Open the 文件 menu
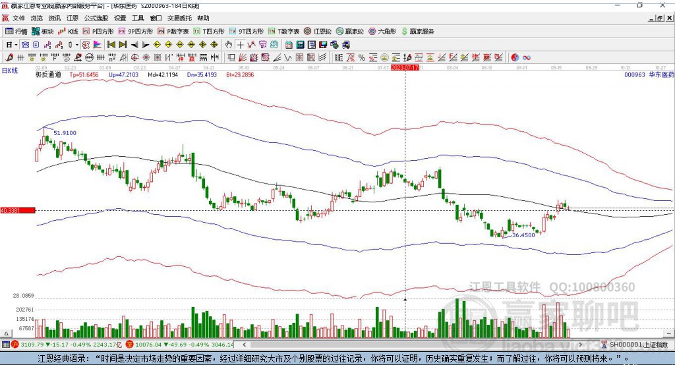 coord(18,18)
